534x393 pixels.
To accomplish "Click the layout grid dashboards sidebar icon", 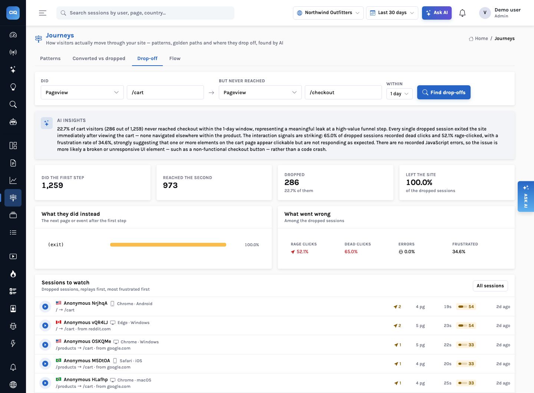I will [x=13, y=145].
